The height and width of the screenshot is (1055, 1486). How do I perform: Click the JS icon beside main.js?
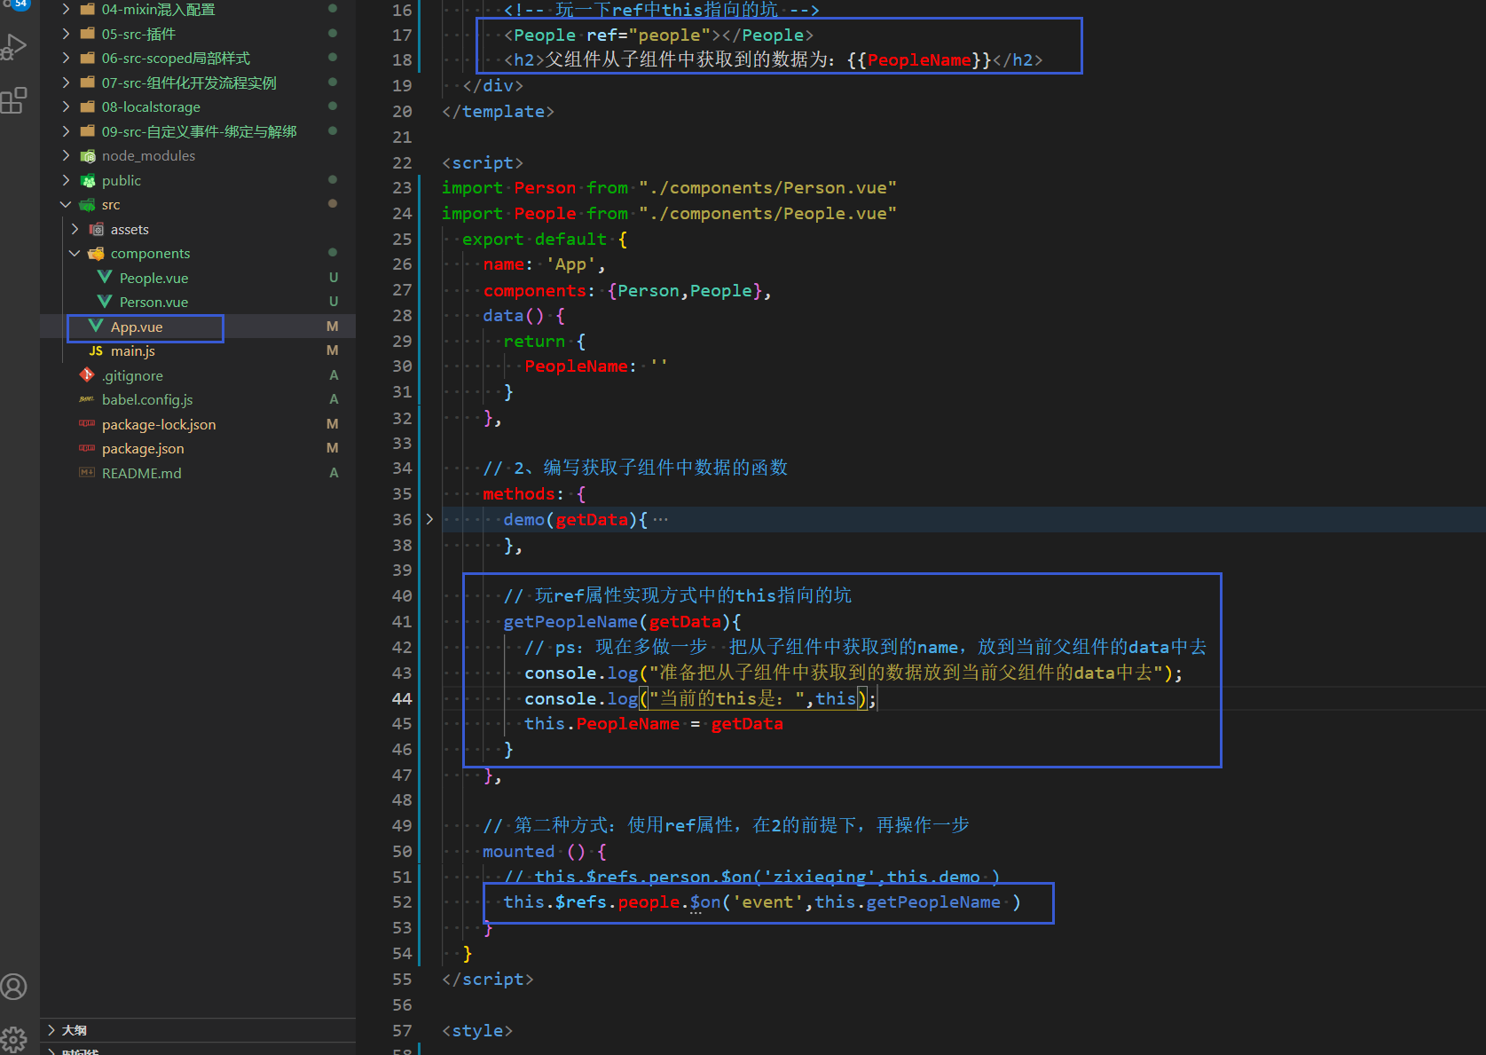click(x=96, y=350)
